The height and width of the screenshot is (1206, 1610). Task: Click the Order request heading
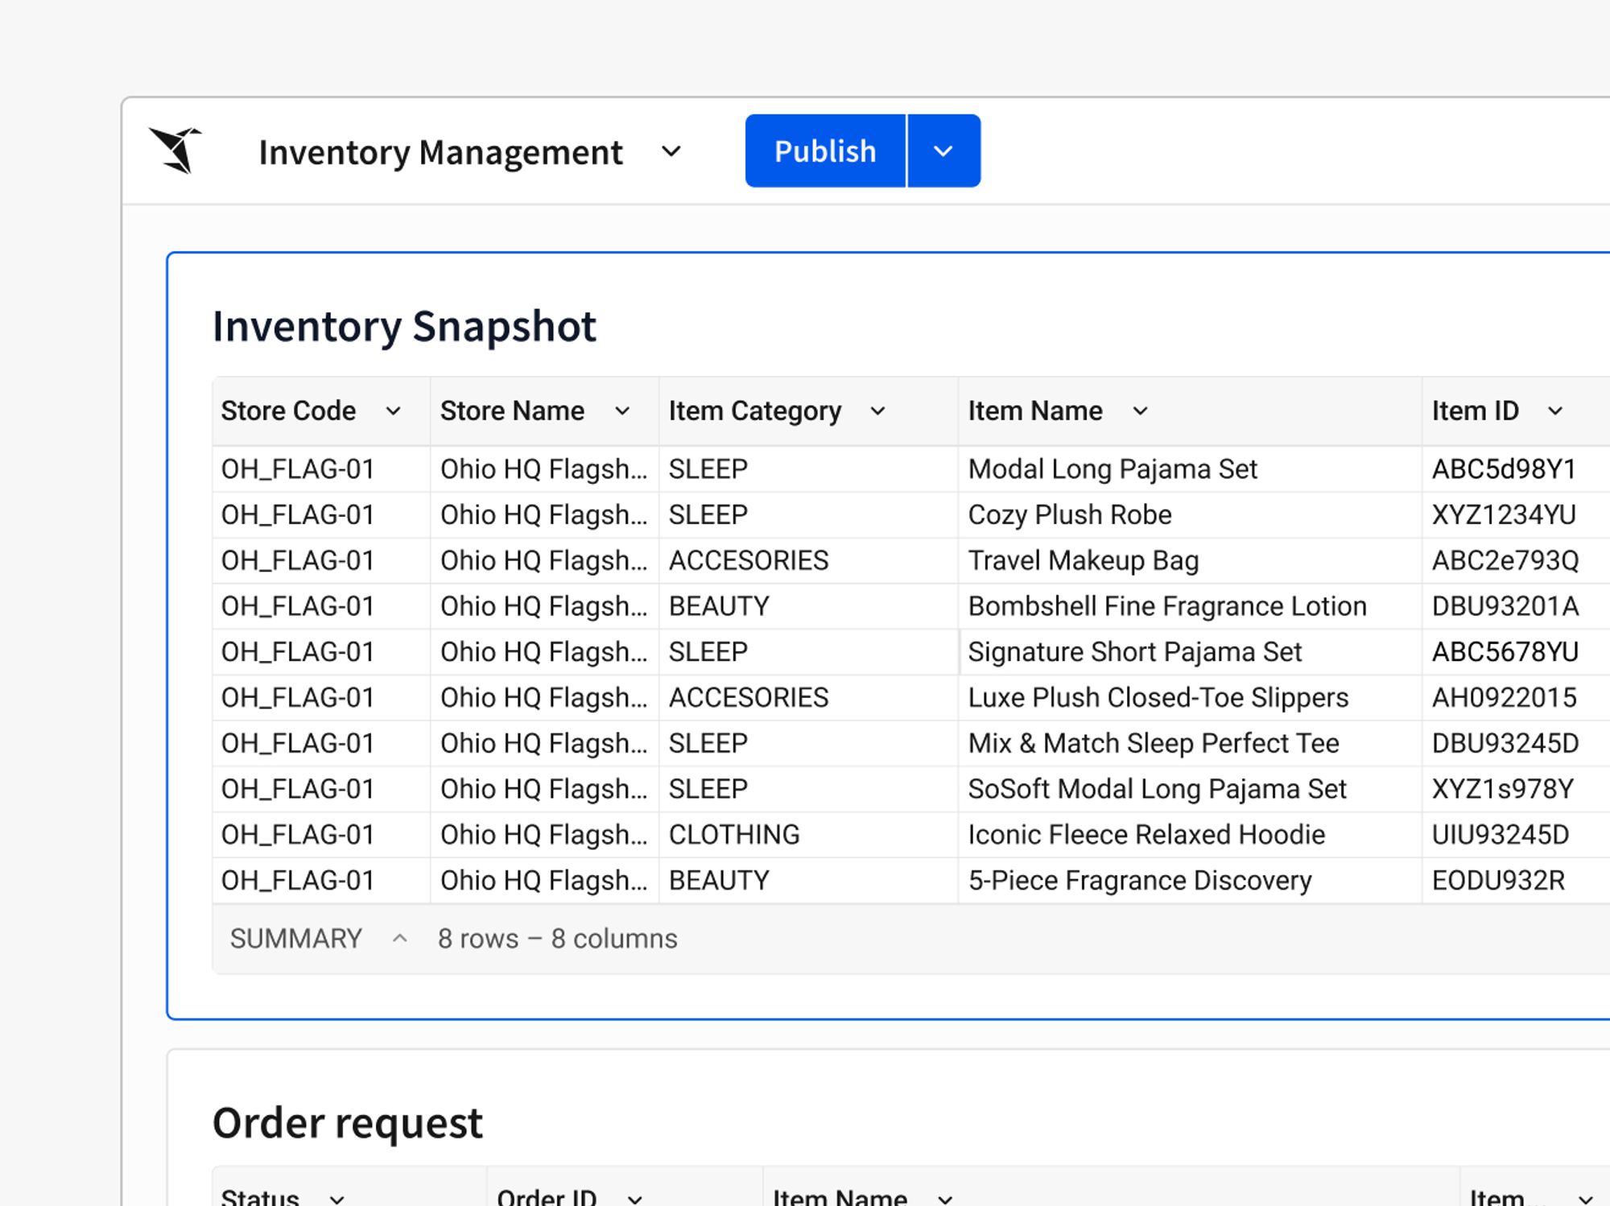(x=347, y=1123)
